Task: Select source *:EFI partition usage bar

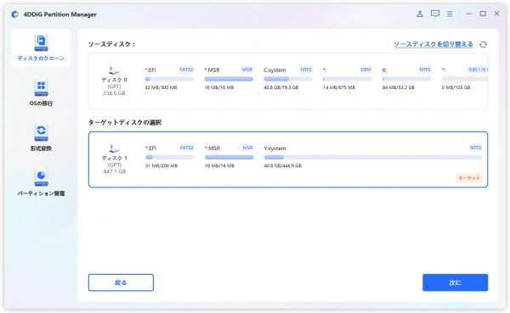Action: (x=169, y=79)
